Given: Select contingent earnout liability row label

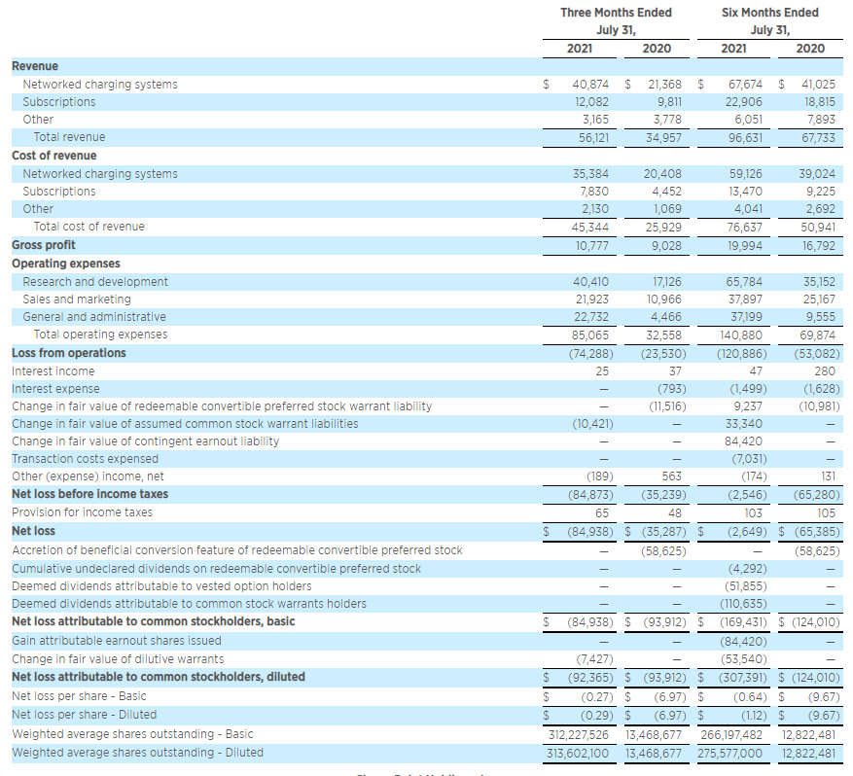Looking at the screenshot, I should coord(145,441).
